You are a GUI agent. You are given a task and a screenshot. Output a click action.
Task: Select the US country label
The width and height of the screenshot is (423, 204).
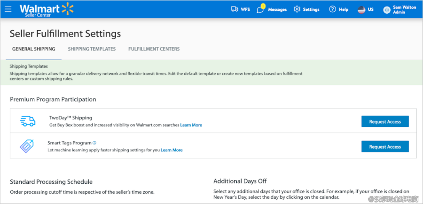coord(371,9)
